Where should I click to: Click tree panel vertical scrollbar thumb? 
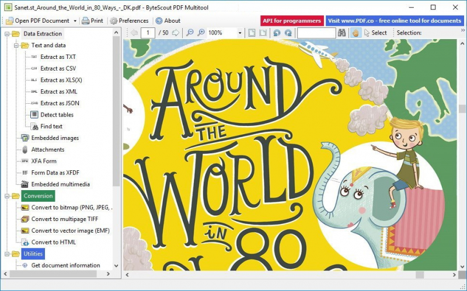116,111
